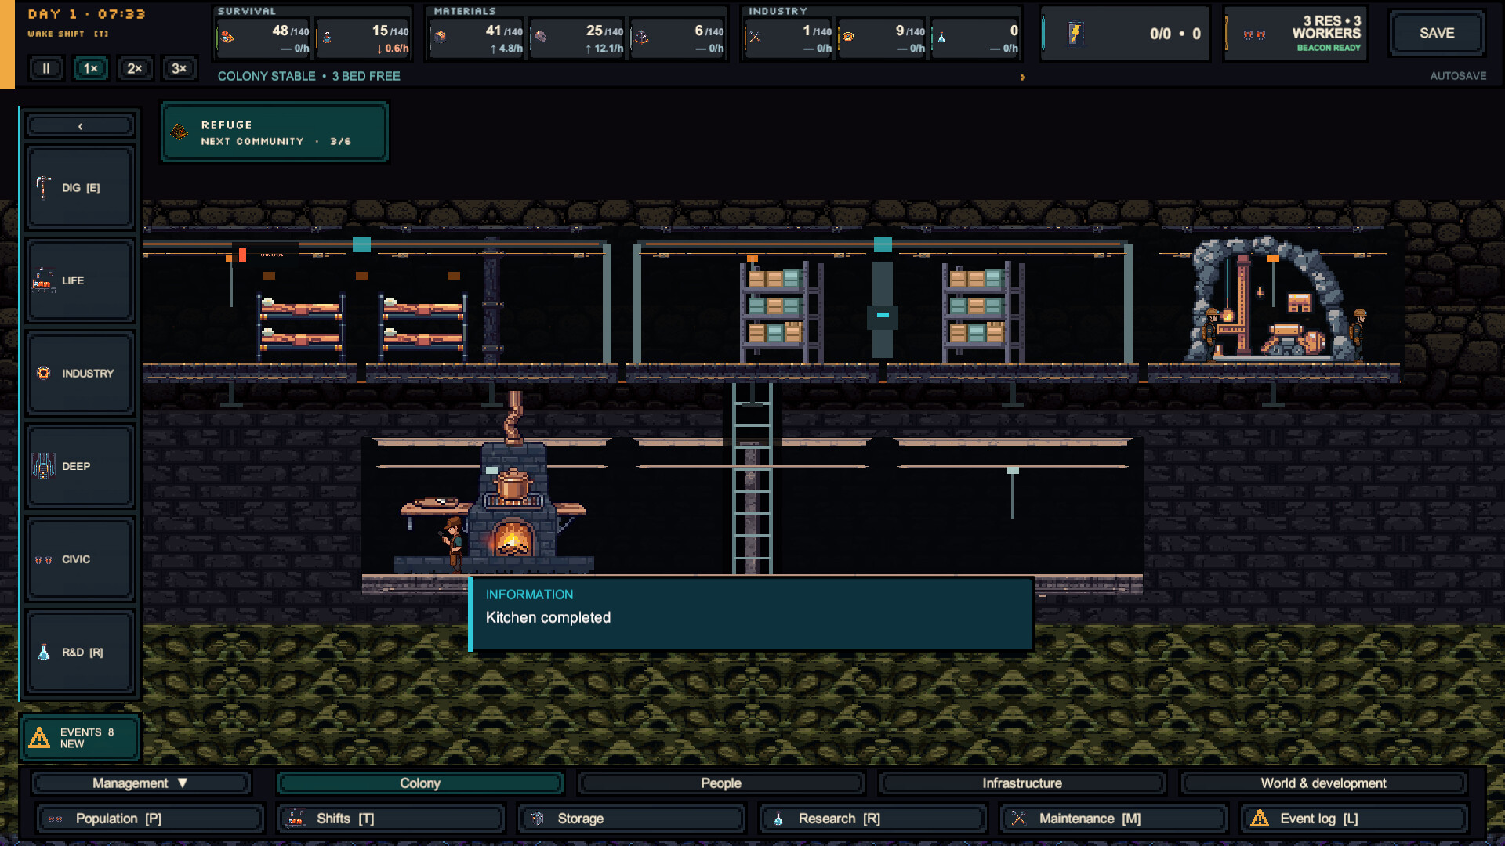1505x846 pixels.
Task: Click the resource icon showing 6/140
Action: tap(641, 37)
